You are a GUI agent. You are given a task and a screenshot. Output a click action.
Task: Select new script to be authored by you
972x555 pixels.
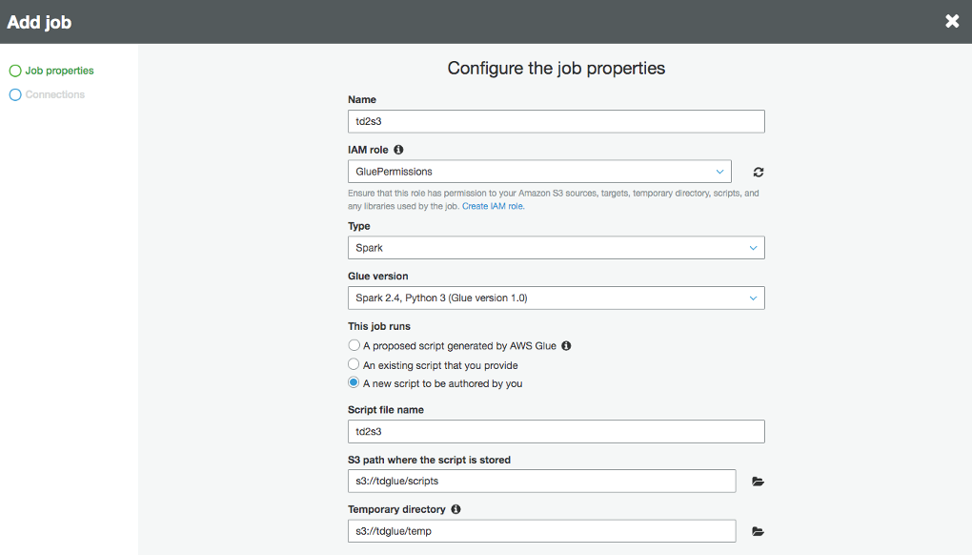click(354, 383)
